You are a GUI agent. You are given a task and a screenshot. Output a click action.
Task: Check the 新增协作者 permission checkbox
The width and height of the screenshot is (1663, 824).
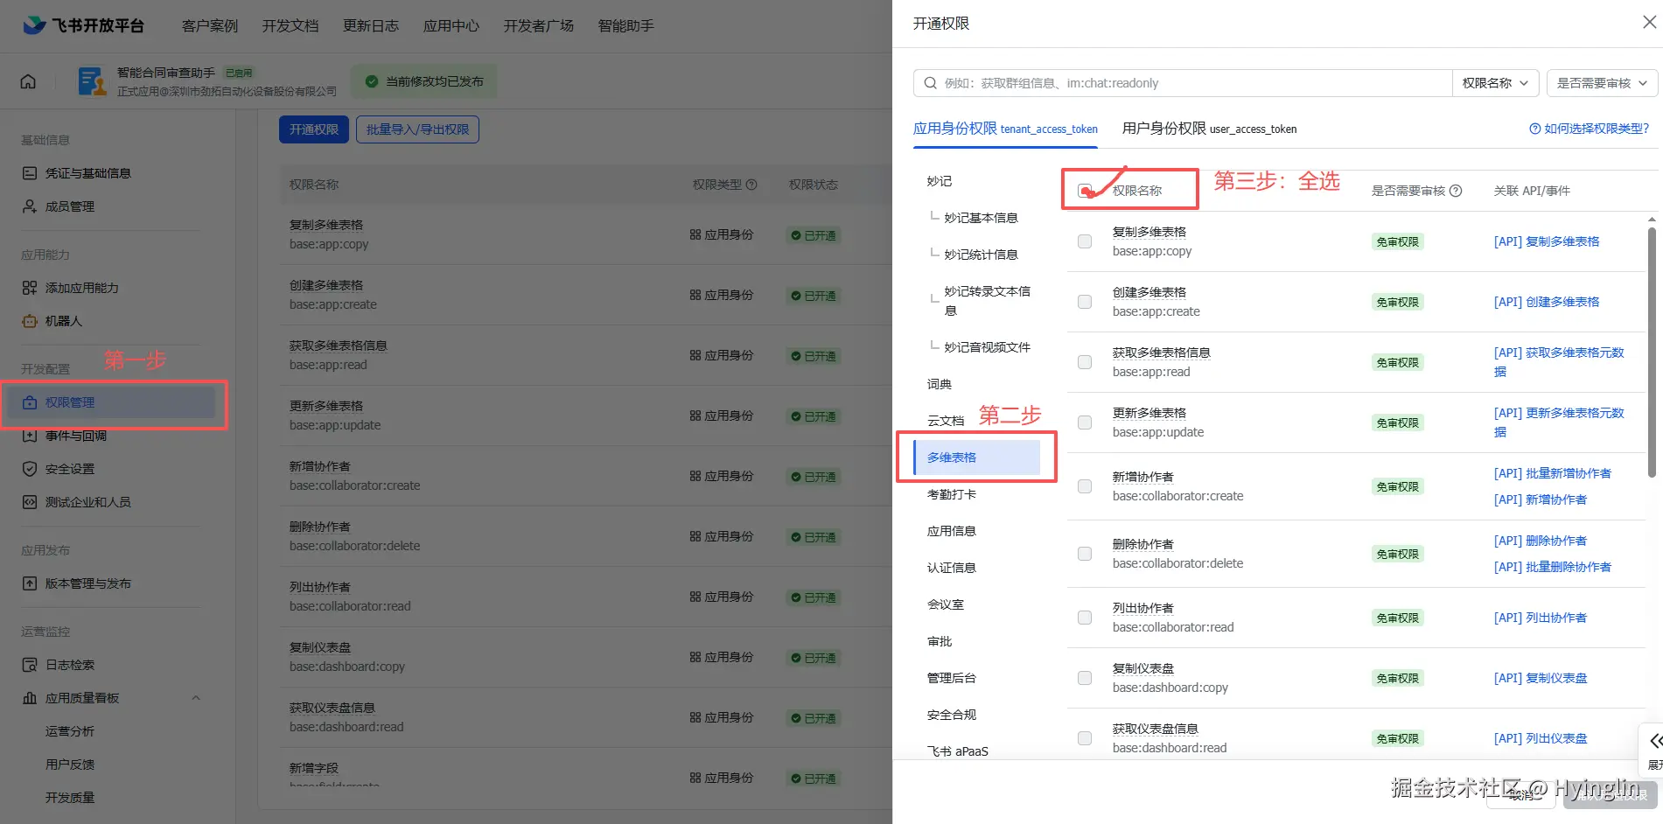(x=1085, y=486)
